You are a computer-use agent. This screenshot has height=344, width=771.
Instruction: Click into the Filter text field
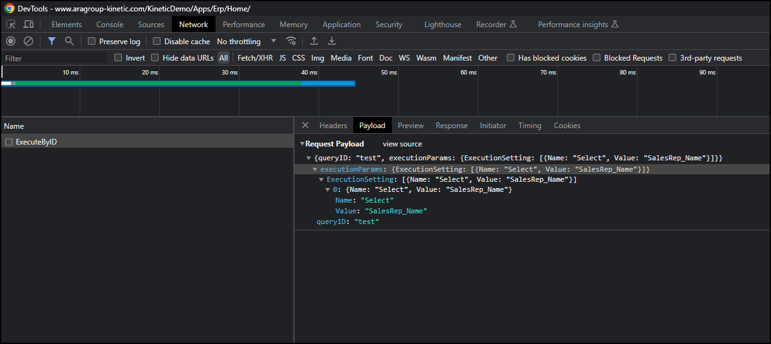(x=54, y=58)
